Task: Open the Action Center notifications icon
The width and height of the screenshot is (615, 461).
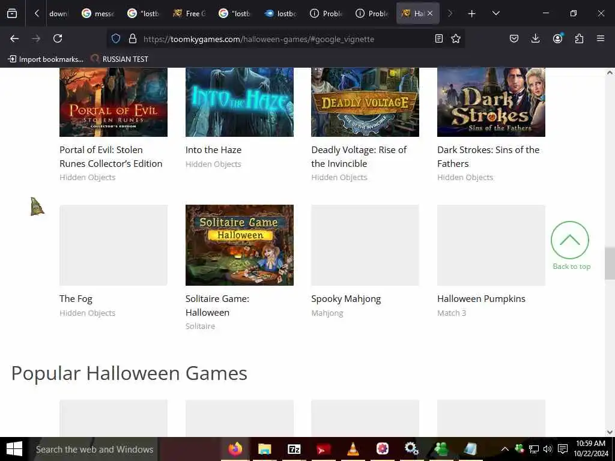Action: point(562,449)
